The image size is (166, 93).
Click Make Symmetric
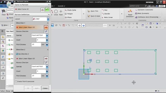[142, 13]
